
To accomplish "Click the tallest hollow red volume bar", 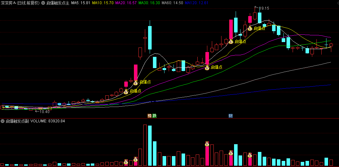I will click(145, 145).
